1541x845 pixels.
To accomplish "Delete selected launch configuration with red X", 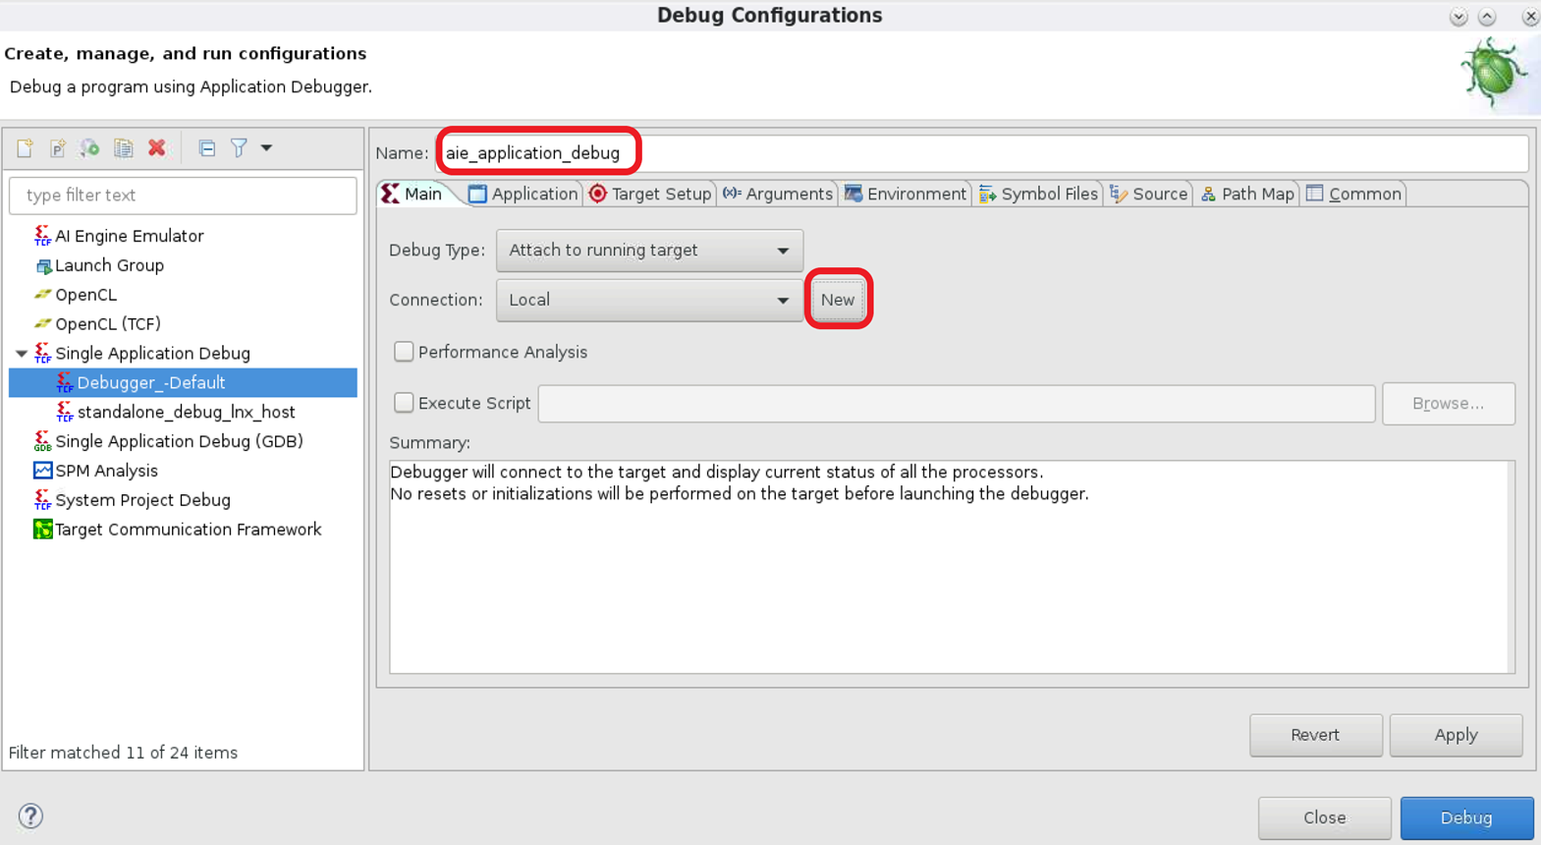I will (157, 148).
